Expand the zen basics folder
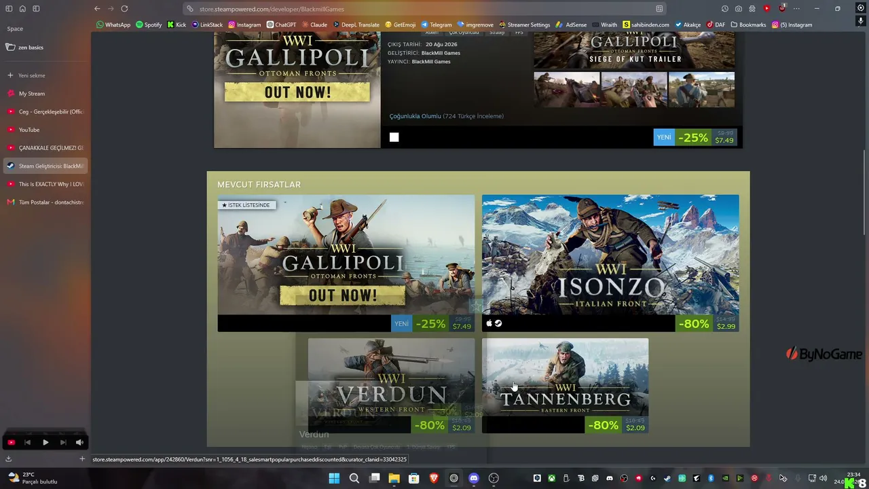 (x=45, y=48)
